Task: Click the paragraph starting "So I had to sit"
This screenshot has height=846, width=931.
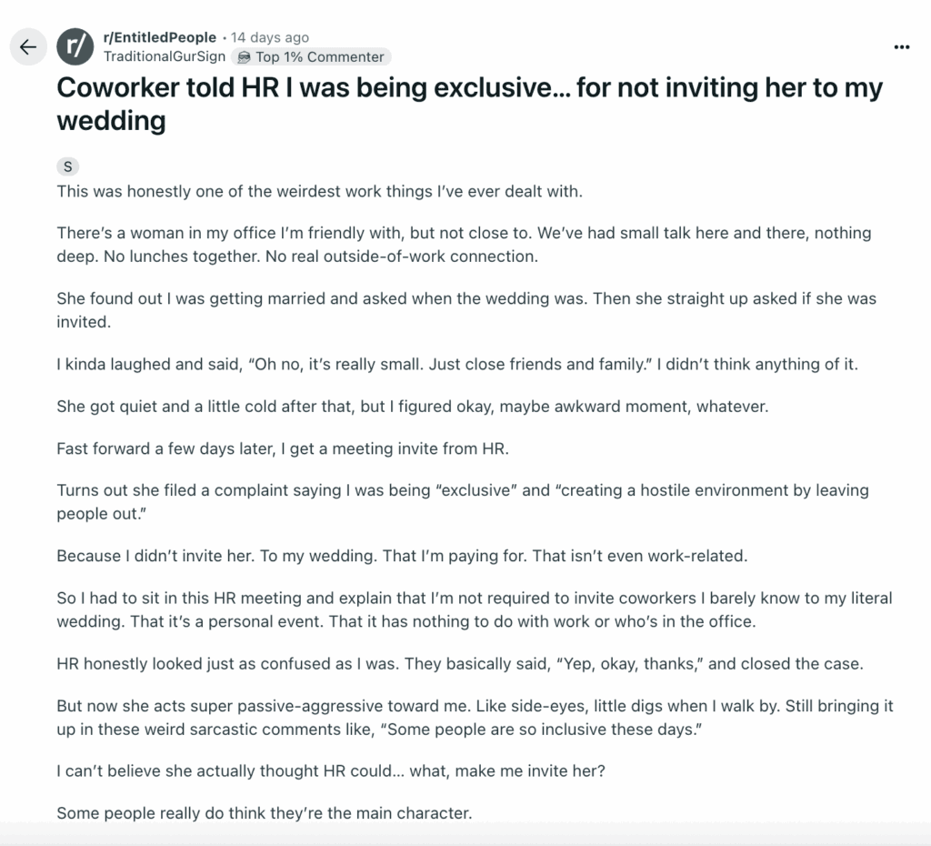Action: (474, 609)
